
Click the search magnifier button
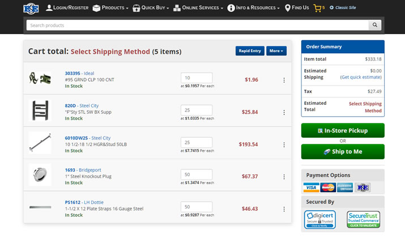375,25
